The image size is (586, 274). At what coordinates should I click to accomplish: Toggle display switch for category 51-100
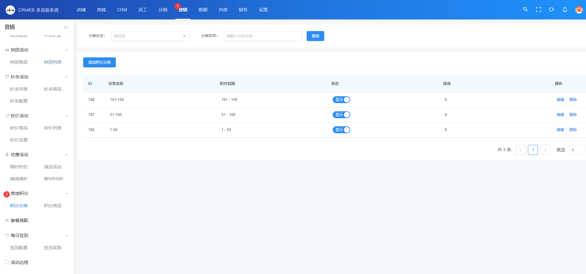click(341, 115)
